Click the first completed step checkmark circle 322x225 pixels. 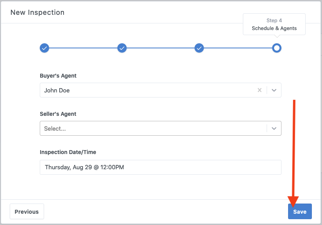(x=44, y=48)
